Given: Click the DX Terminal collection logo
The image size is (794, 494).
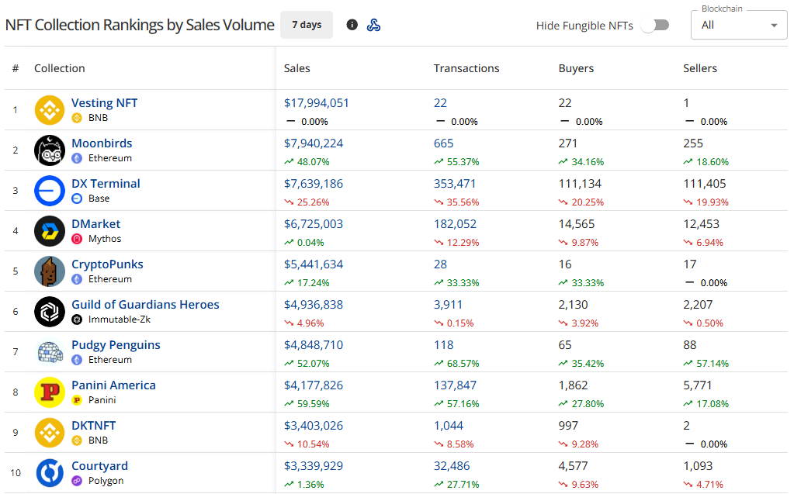Looking at the screenshot, I should [x=50, y=191].
